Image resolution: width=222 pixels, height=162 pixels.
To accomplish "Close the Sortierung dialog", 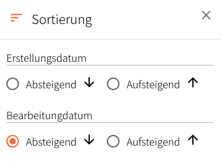I will pos(206,15).
